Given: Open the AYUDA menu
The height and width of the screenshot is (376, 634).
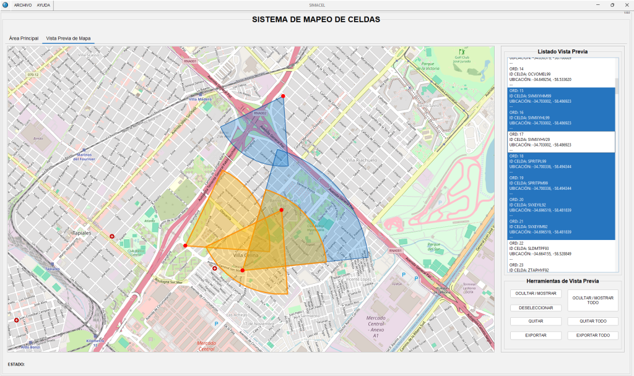Looking at the screenshot, I should pos(43,5).
